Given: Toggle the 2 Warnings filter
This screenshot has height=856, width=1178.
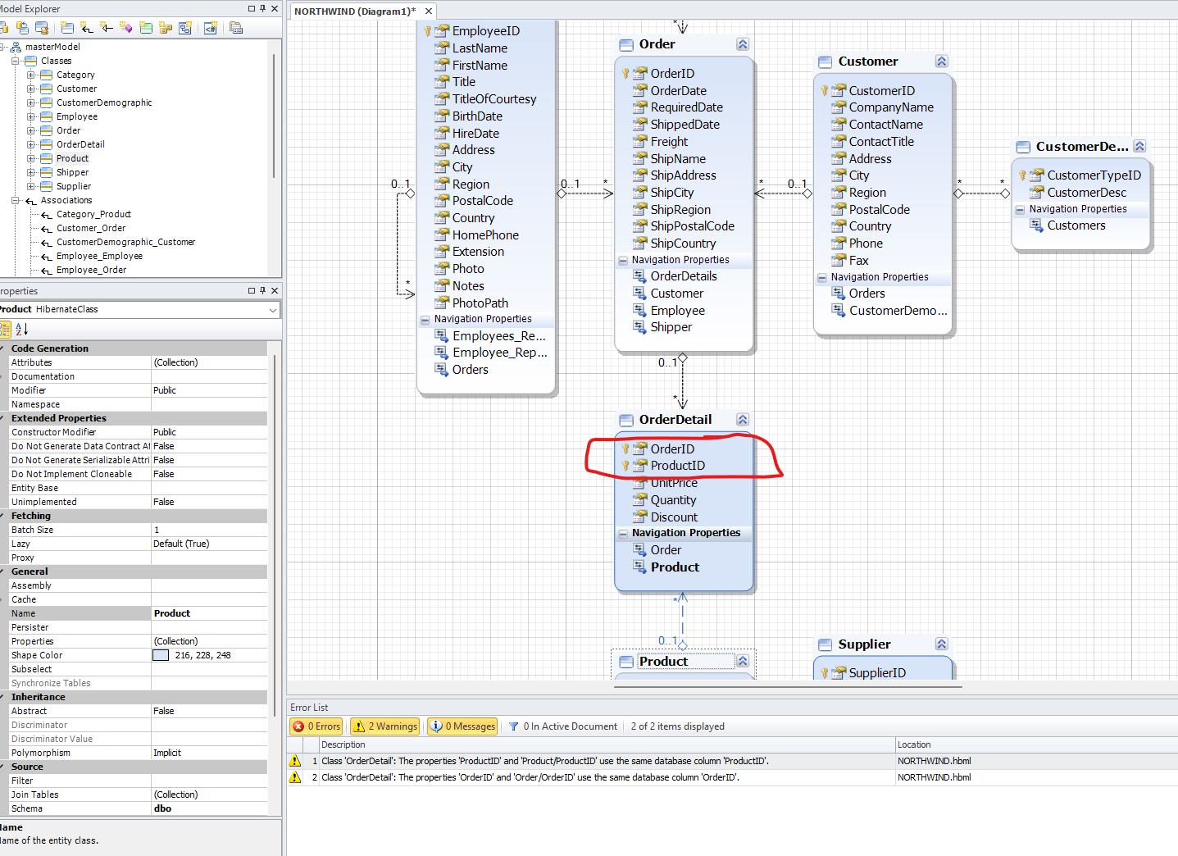Looking at the screenshot, I should pyautogui.click(x=384, y=726).
